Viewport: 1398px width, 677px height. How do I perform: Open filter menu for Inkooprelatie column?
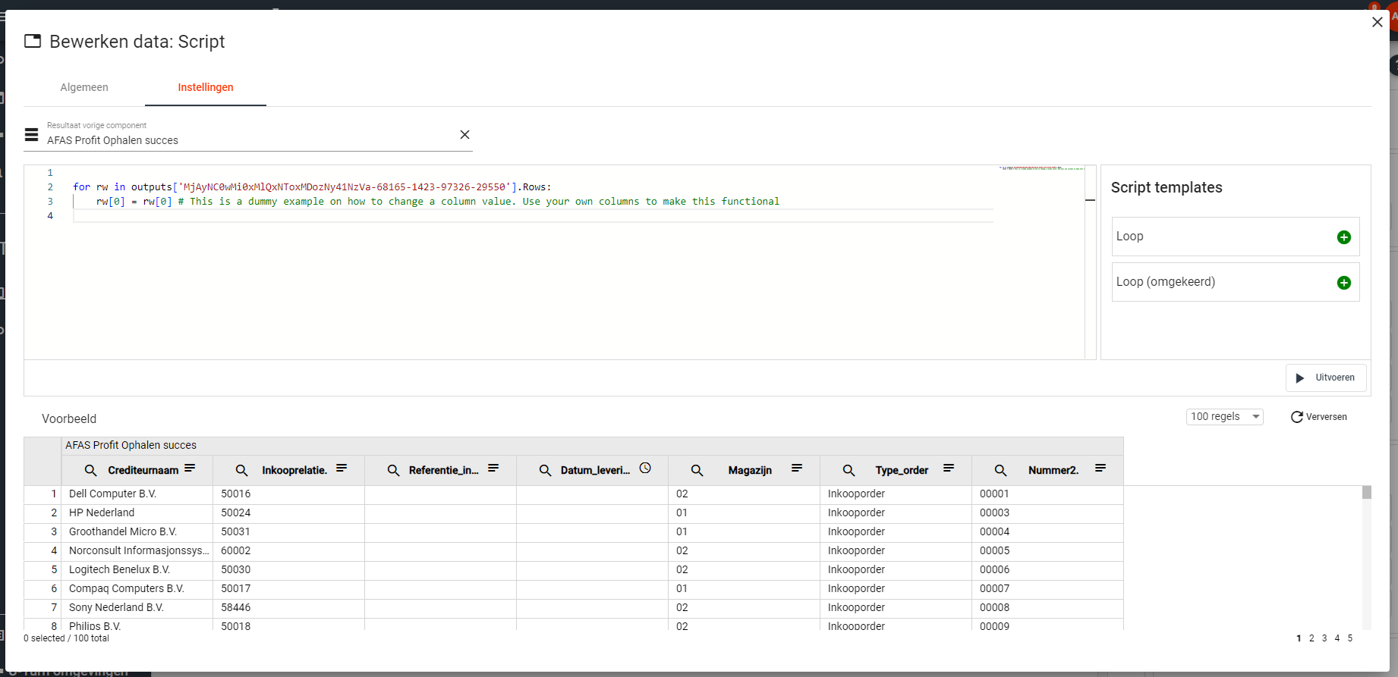click(342, 469)
